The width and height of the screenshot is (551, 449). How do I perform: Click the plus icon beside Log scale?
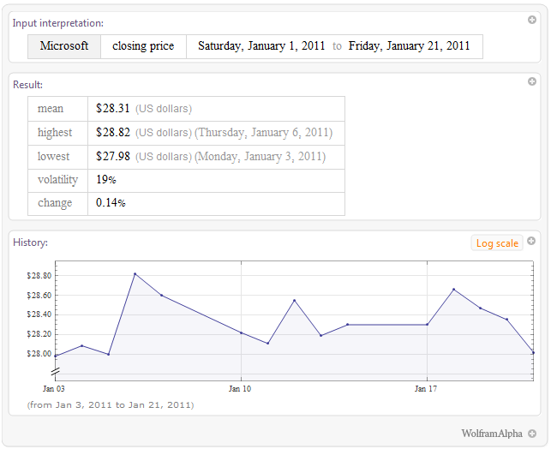pyautogui.click(x=532, y=242)
